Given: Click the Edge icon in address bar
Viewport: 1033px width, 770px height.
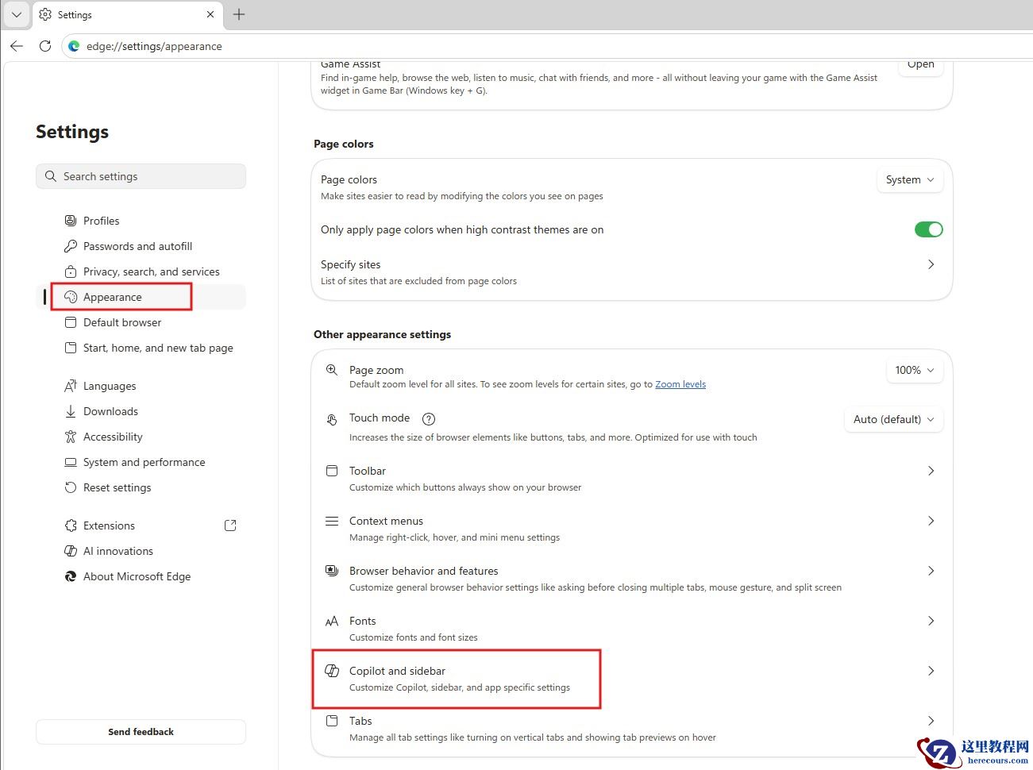Looking at the screenshot, I should tap(74, 46).
